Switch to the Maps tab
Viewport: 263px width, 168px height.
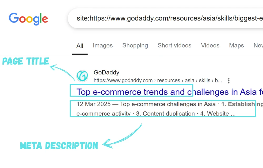coord(236,45)
